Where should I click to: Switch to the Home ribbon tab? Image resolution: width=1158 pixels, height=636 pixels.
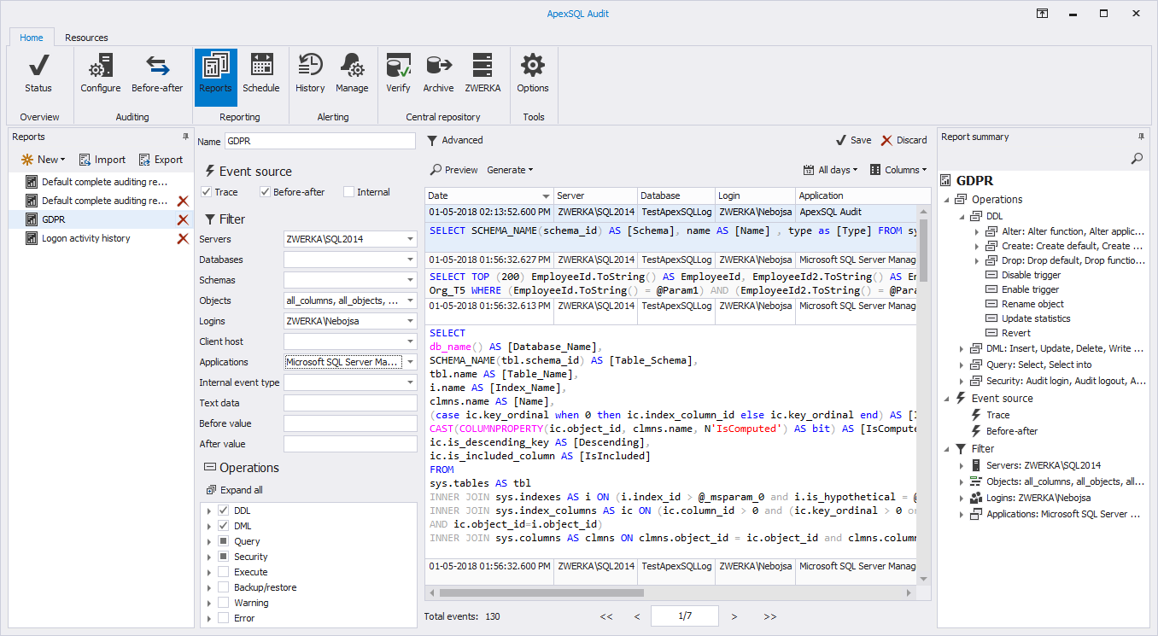(32, 38)
